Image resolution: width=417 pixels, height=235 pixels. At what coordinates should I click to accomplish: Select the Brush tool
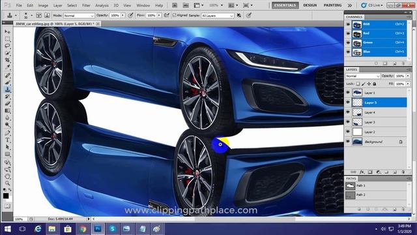pyautogui.click(x=7, y=82)
